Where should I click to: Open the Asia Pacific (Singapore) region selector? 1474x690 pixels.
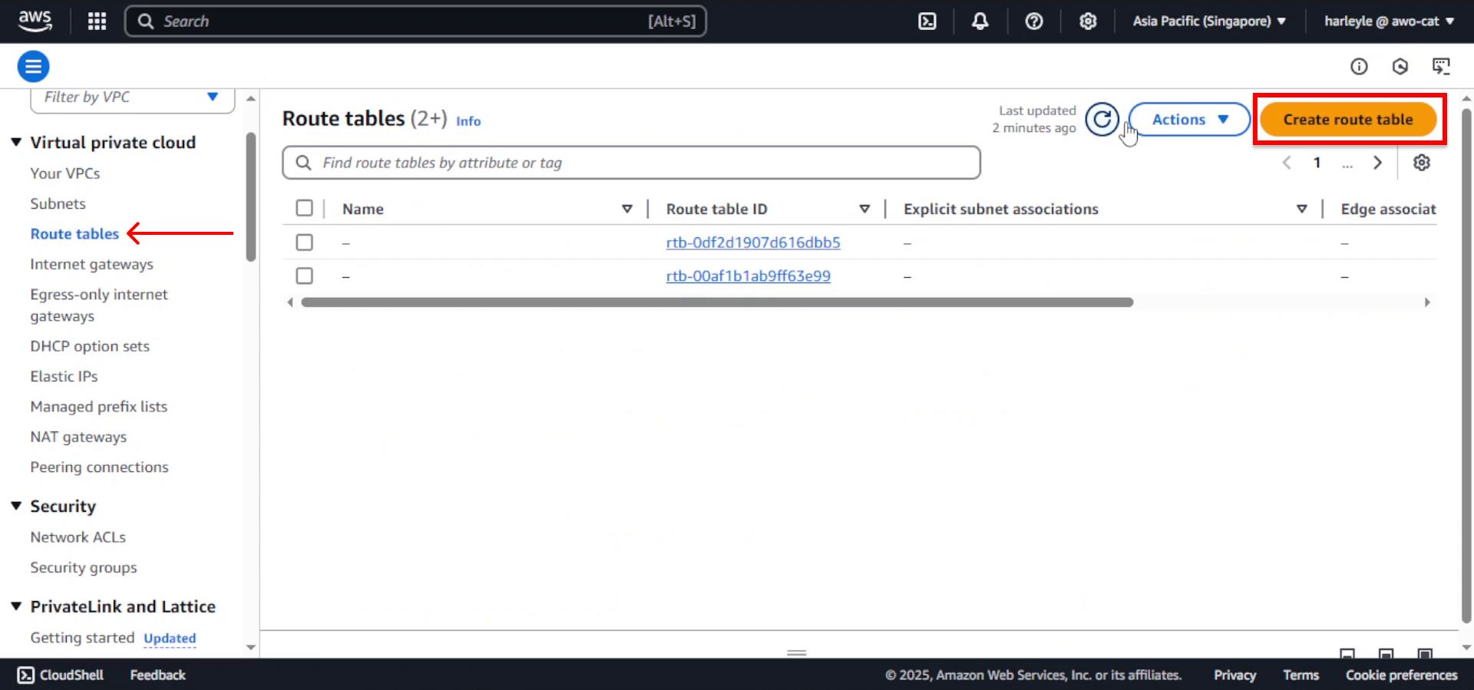tap(1209, 21)
